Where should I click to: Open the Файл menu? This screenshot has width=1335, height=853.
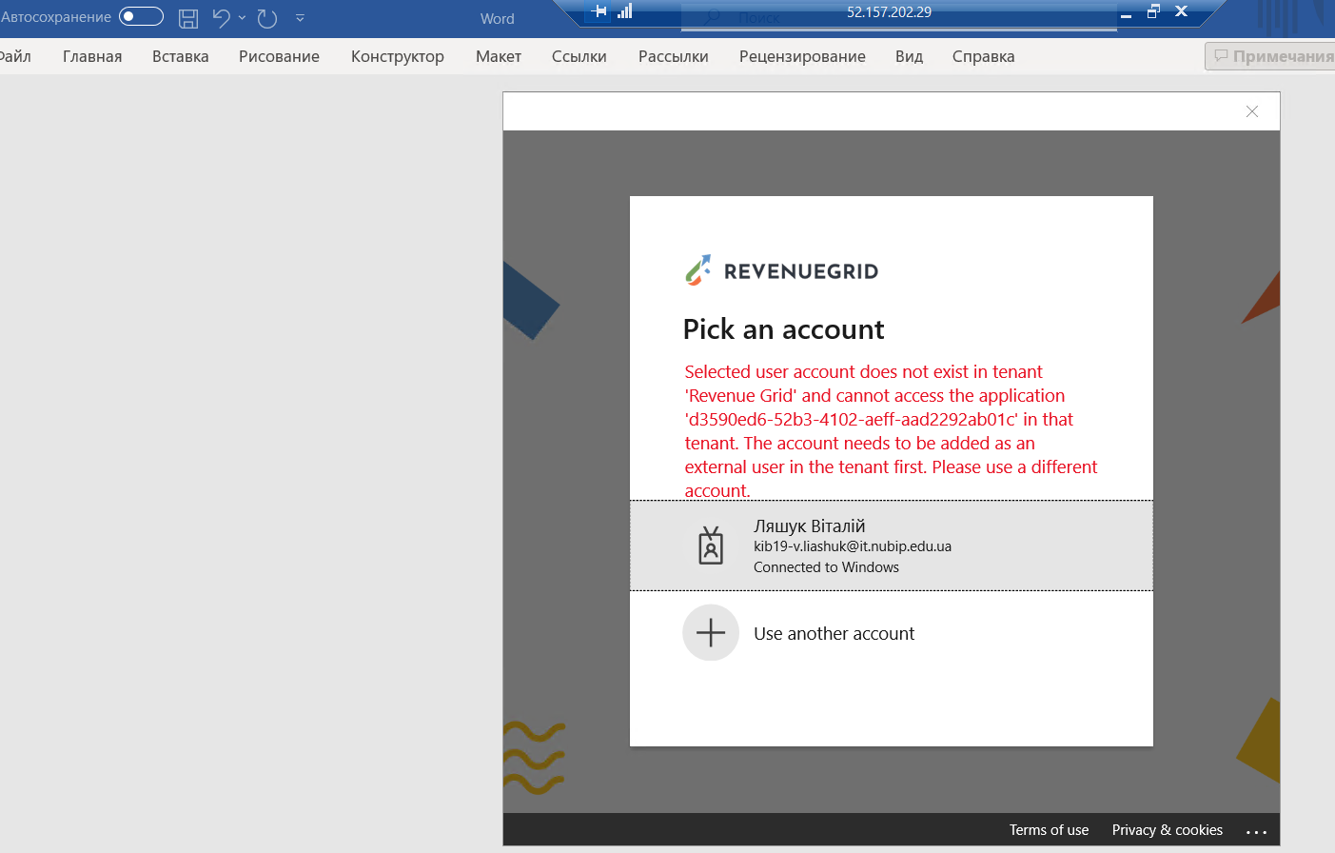[15, 56]
